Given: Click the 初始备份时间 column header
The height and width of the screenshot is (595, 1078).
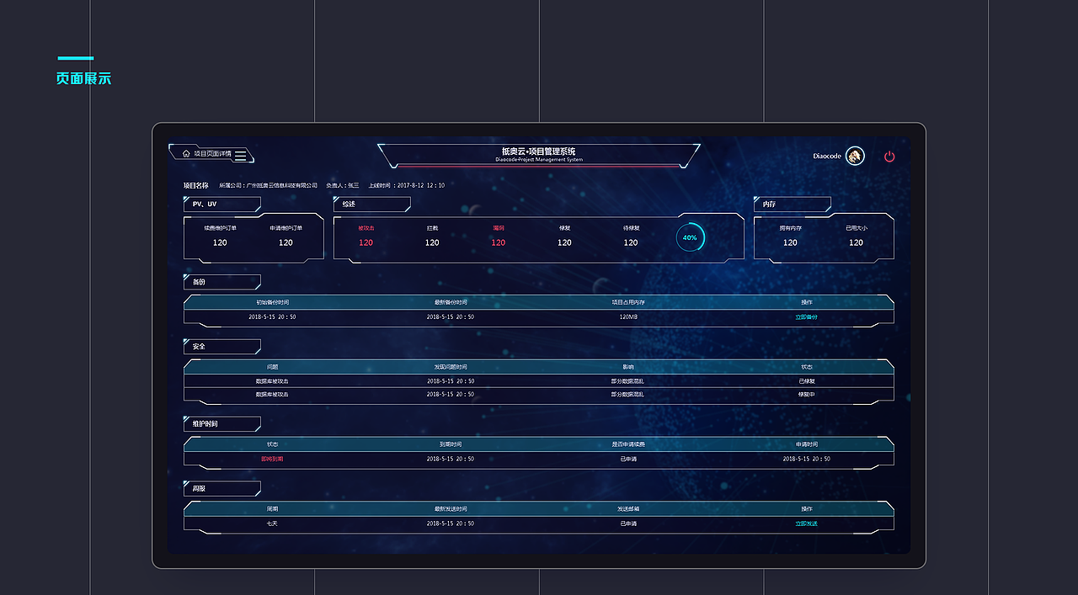Looking at the screenshot, I should tap(273, 302).
